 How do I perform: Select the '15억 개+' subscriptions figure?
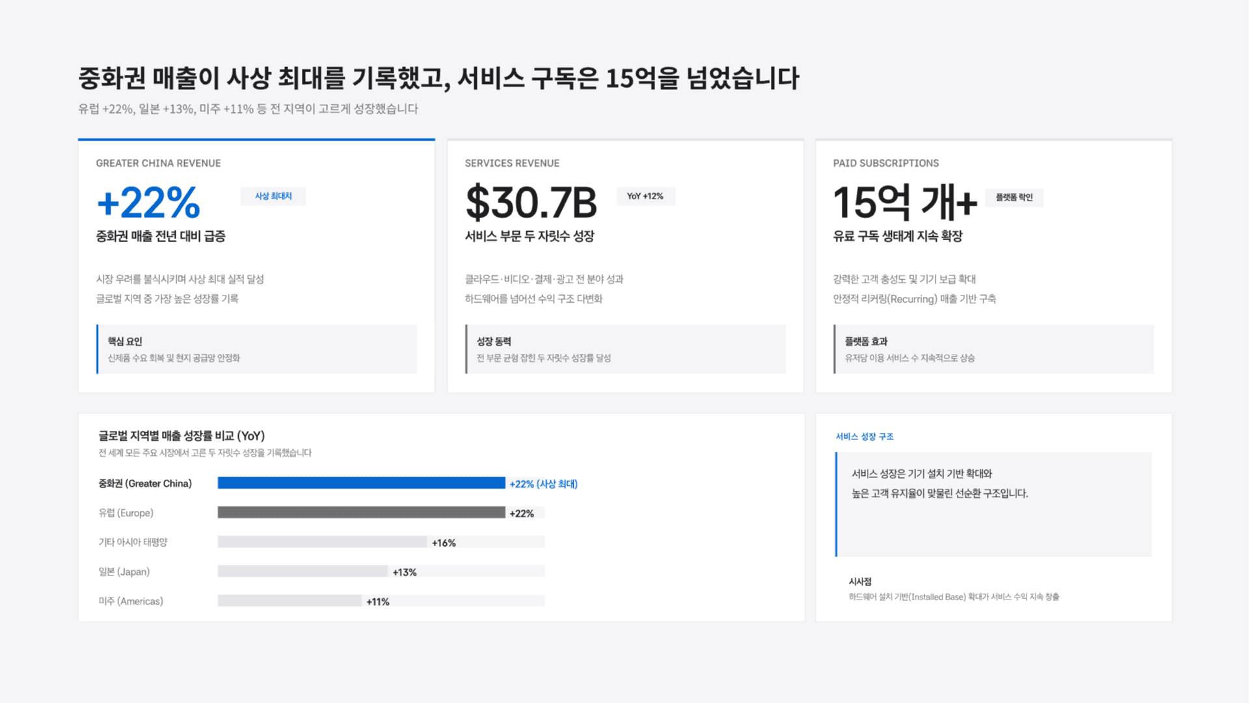(905, 202)
